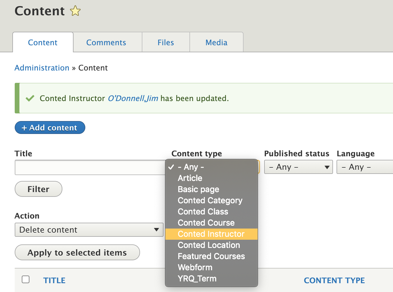This screenshot has width=393, height=292.
Task: Select the Basic page option
Action: click(198, 189)
